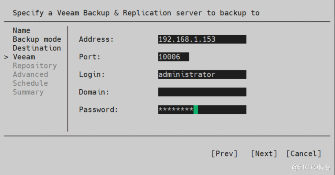Open the Schedule step in sidebar
The height and width of the screenshot is (175, 335).
[x=30, y=83]
